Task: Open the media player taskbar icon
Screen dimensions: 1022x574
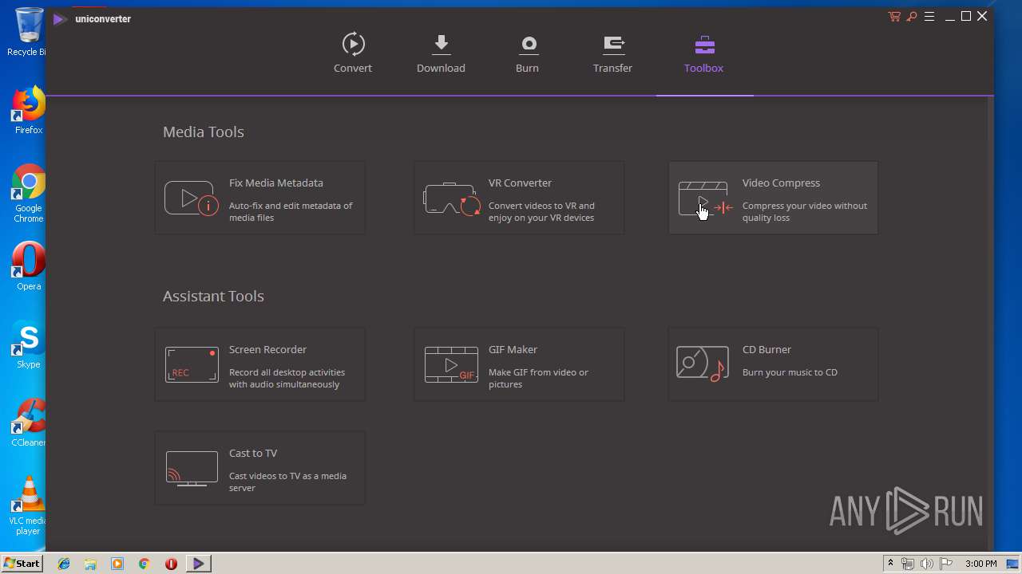Action: pos(117,564)
